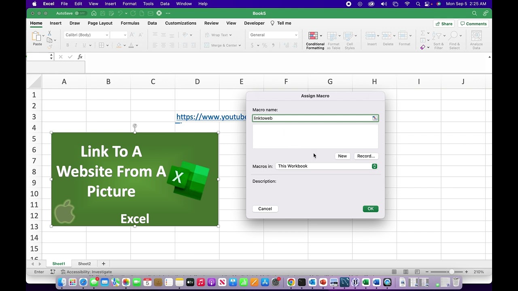Open the Developer ribbon tab
This screenshot has width=518, height=291.
254,23
